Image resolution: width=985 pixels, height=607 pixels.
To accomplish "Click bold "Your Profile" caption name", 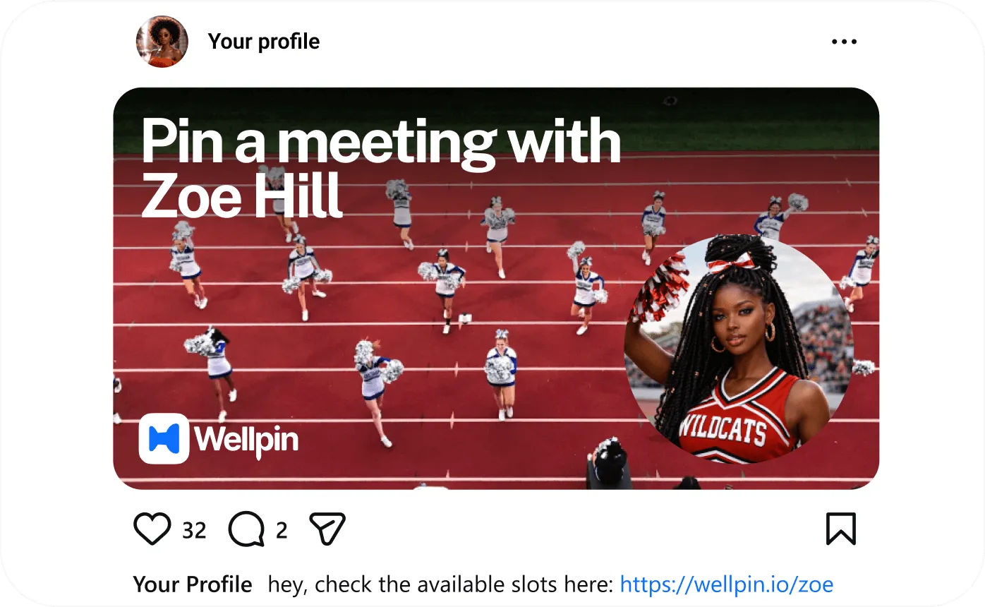I will coord(193,584).
